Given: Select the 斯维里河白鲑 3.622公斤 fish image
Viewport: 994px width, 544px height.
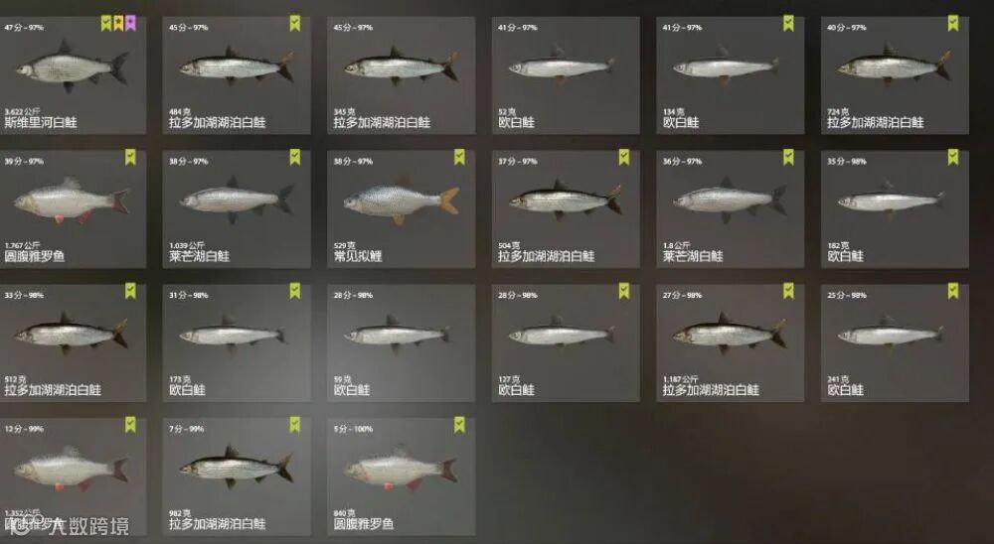Looking at the screenshot, I should pyautogui.click(x=73, y=68).
